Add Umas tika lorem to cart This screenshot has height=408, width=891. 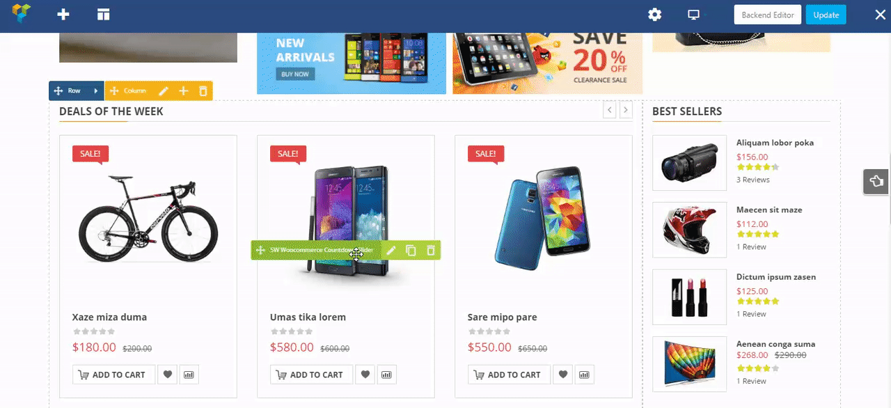coord(311,375)
